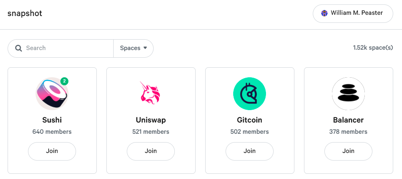Screen dimensions: 402x179
Task: Click the Gitcoin green logo icon
Action: (x=249, y=94)
